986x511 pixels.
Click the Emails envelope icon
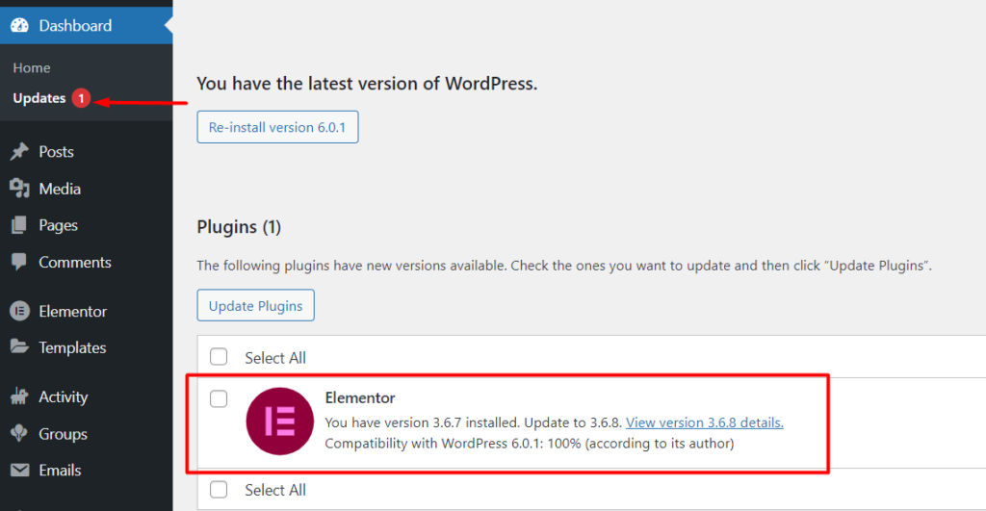(x=19, y=470)
